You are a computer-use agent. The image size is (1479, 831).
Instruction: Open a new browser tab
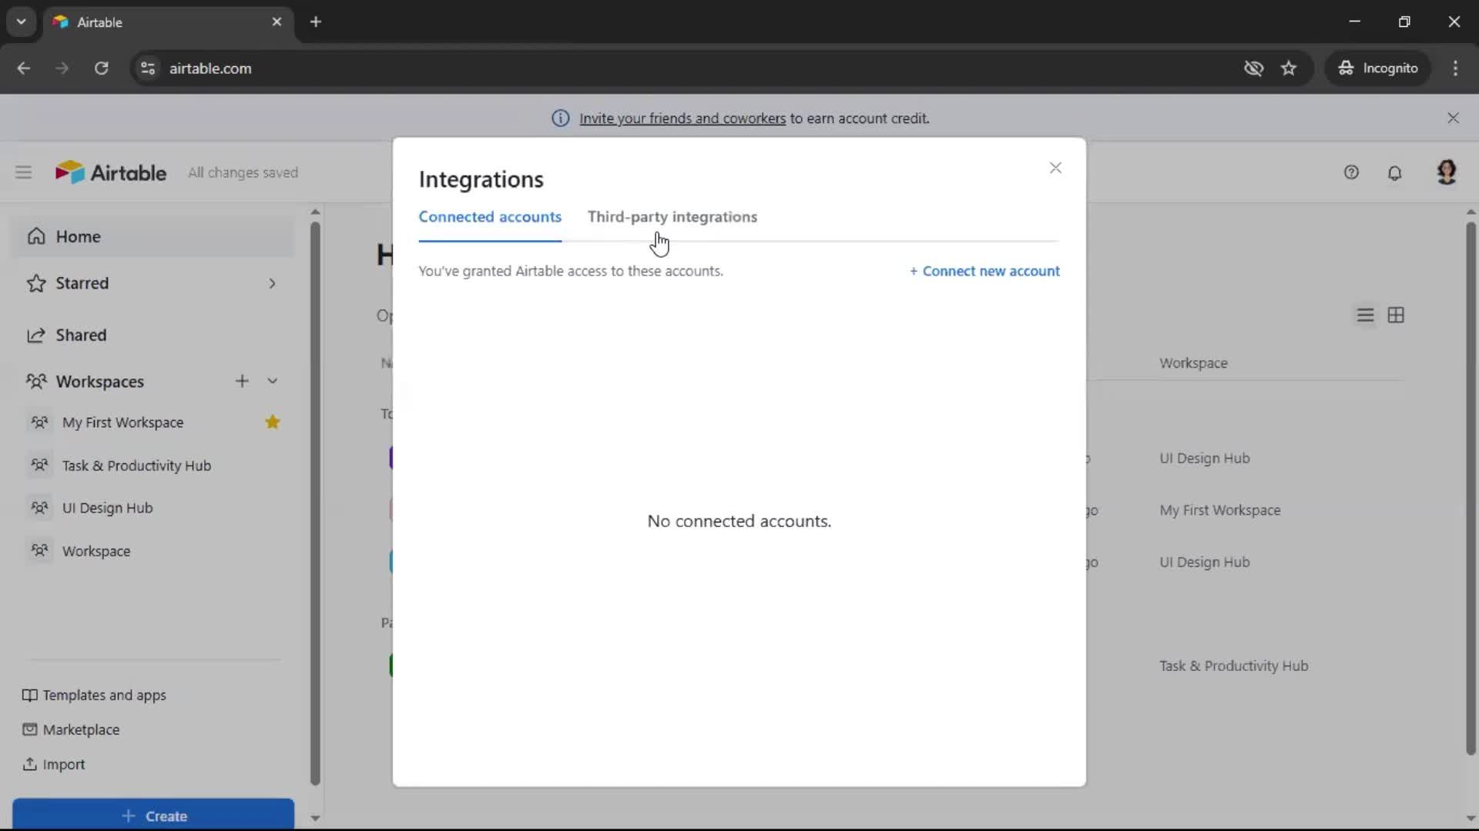pos(316,22)
